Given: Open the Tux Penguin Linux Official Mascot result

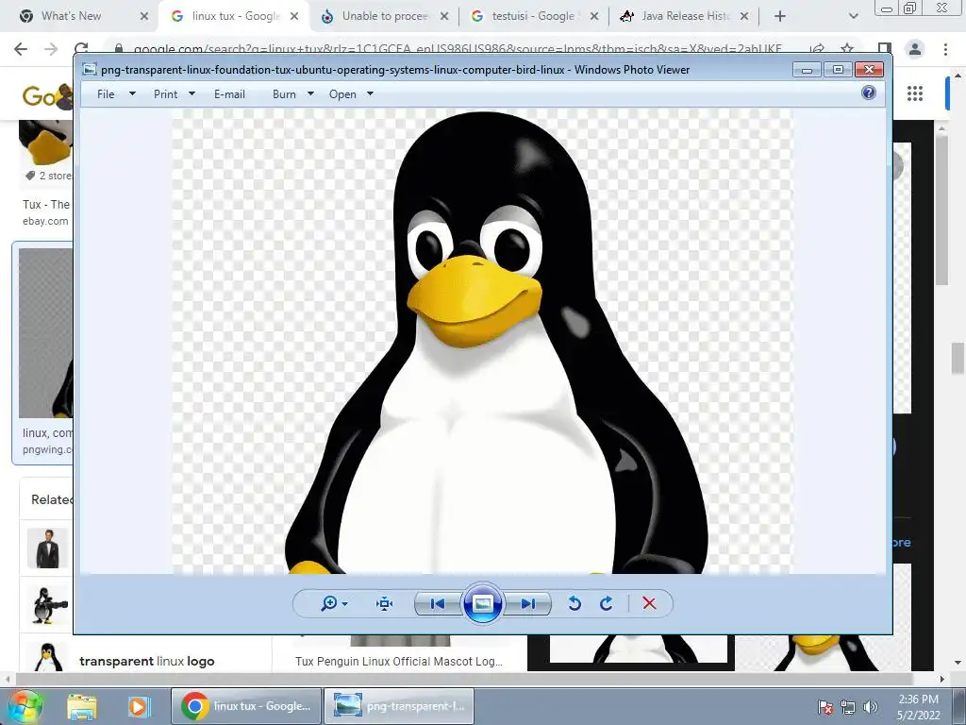Looking at the screenshot, I should [399, 662].
